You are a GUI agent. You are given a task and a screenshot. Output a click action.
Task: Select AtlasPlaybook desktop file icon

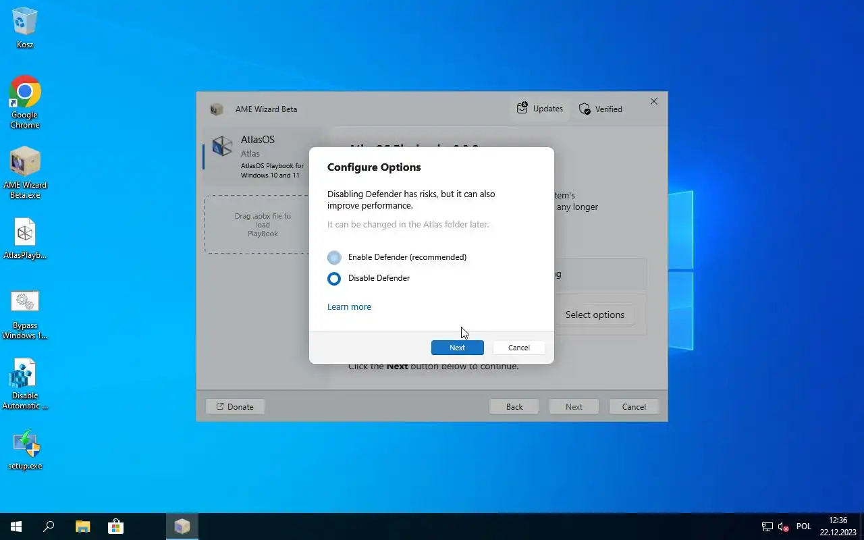click(x=25, y=239)
